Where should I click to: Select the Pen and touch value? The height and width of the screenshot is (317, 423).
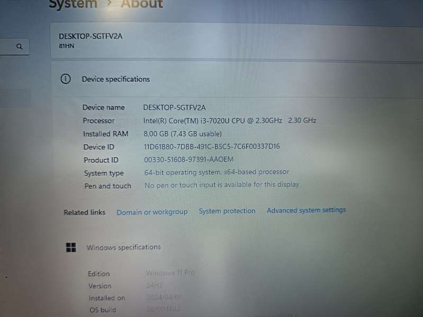click(222, 185)
